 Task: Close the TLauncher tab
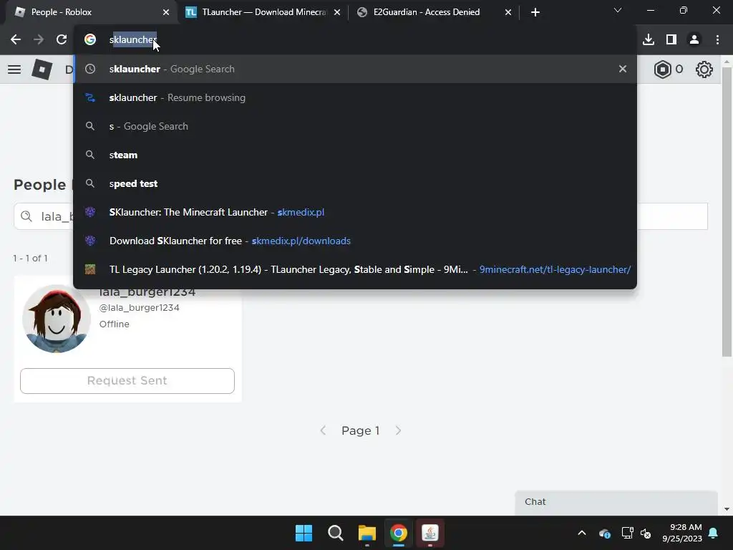pyautogui.click(x=337, y=12)
